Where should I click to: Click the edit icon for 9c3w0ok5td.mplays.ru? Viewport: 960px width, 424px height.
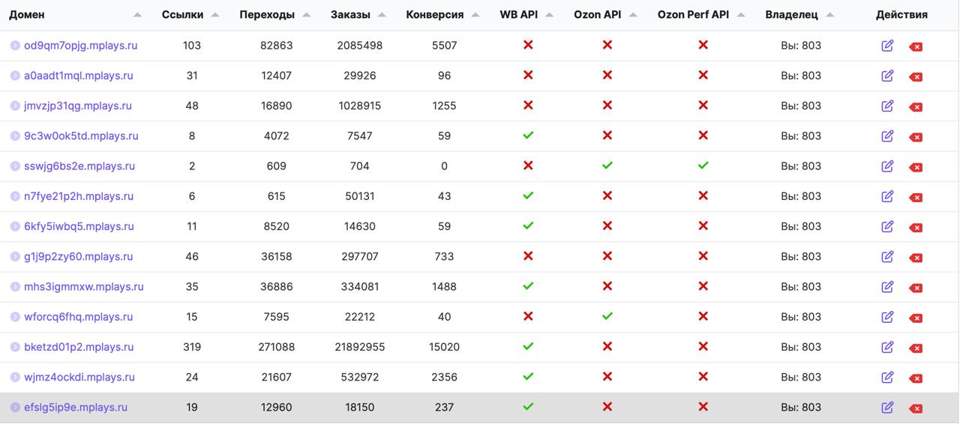[887, 136]
